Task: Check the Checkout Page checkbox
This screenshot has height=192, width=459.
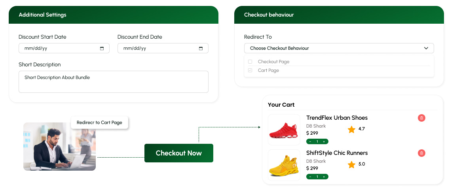Action: (x=250, y=62)
